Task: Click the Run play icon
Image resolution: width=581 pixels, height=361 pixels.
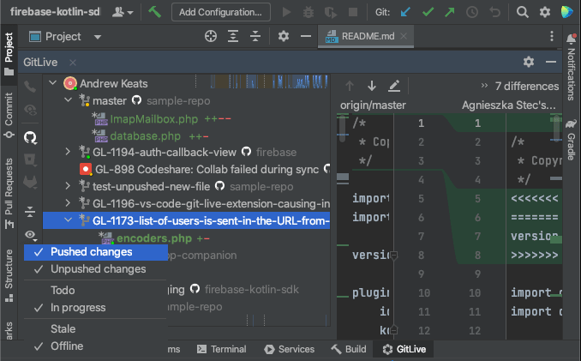Action: pos(286,12)
